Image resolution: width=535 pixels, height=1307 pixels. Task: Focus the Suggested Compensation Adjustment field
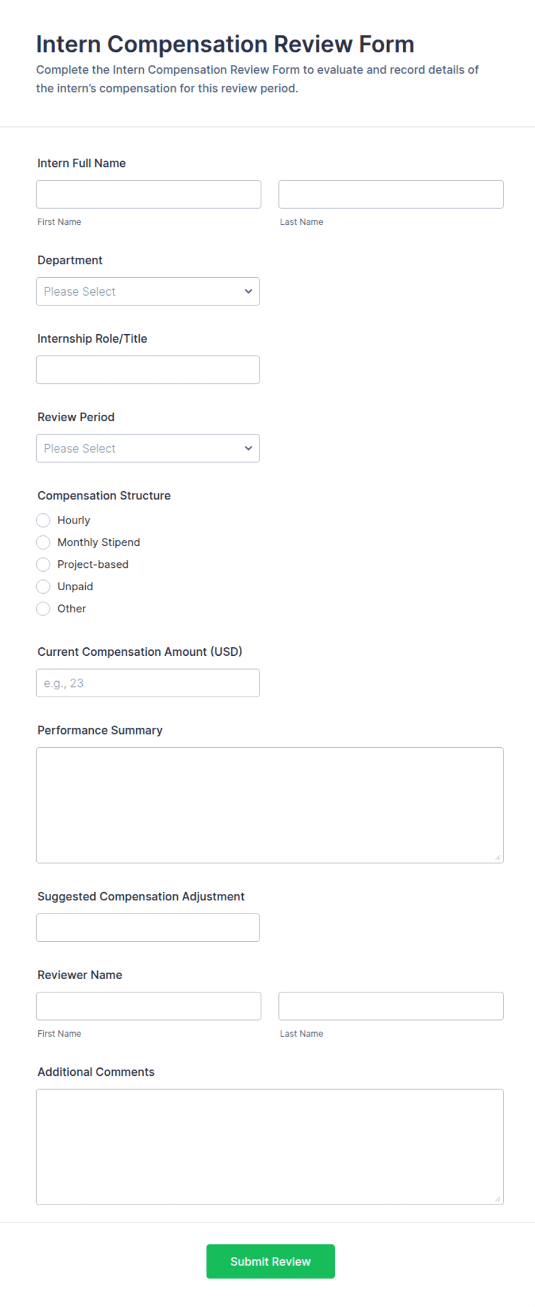[148, 928]
